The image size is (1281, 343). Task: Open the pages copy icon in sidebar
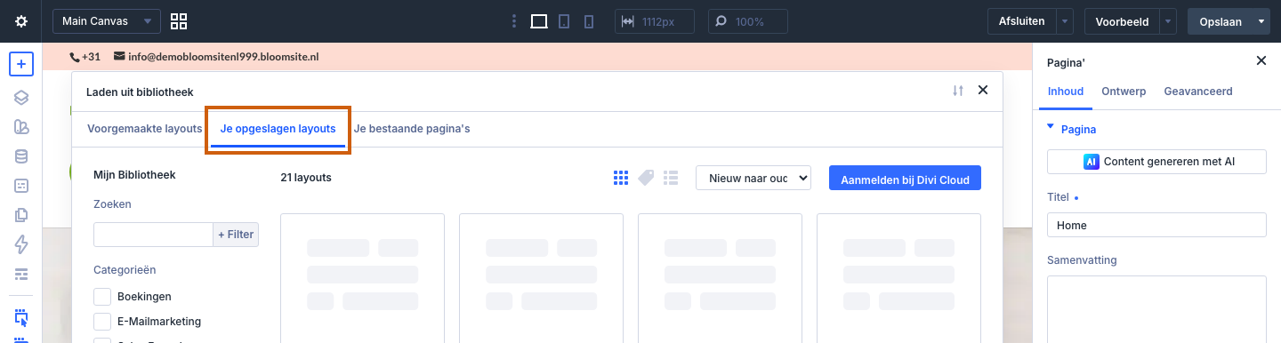coord(21,215)
